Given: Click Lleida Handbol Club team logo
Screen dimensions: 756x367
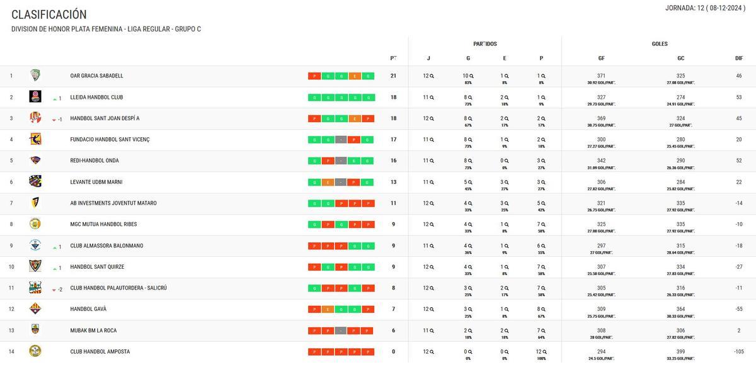Looking at the screenshot, I should (x=35, y=97).
